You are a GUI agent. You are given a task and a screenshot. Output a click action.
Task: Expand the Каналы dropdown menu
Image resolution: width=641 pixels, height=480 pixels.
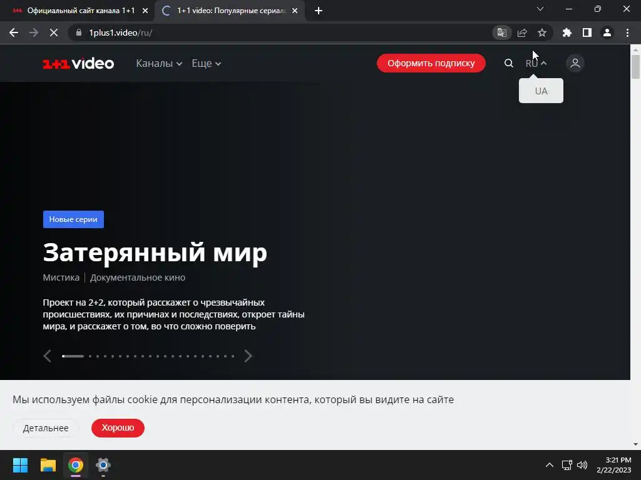[x=159, y=63]
